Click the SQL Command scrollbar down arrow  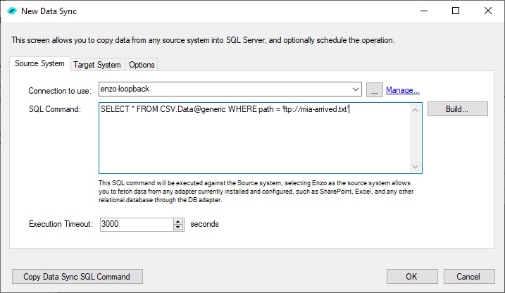pos(416,166)
